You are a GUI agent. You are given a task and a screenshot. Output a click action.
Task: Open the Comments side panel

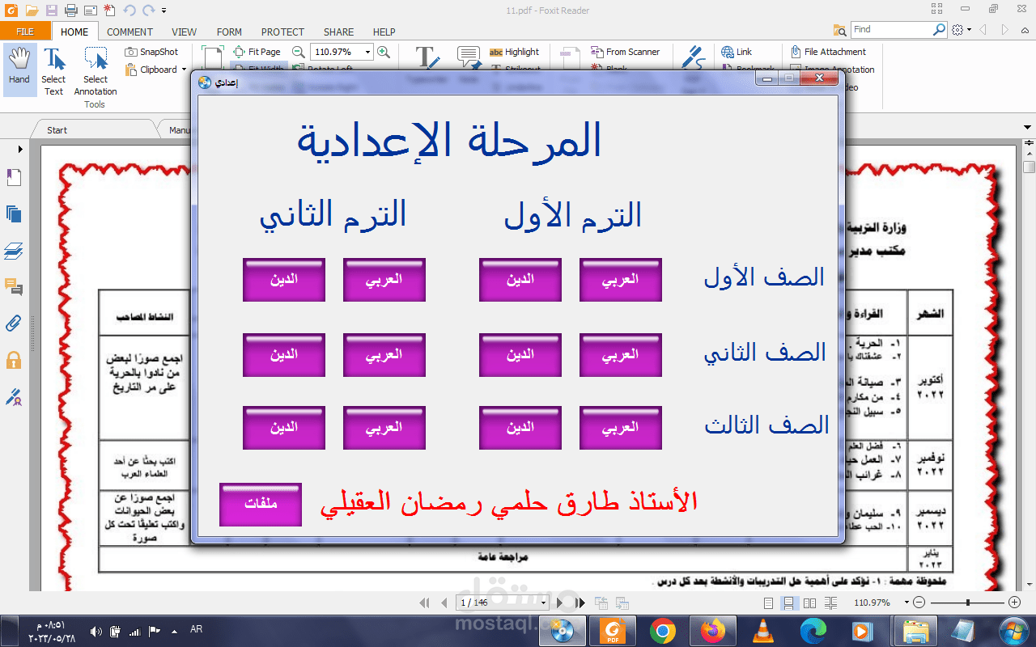point(14,287)
